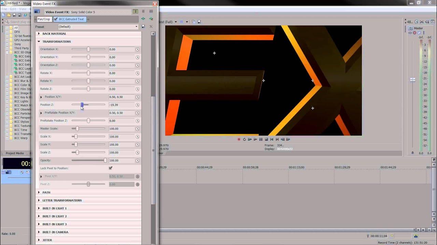Click the Position Z value field
This screenshot has height=245, width=437.
122,105
